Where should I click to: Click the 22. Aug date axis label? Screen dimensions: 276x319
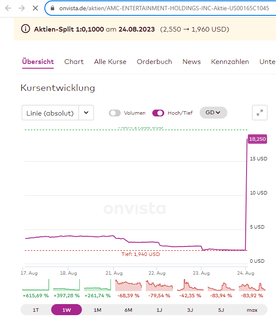coord(157,273)
